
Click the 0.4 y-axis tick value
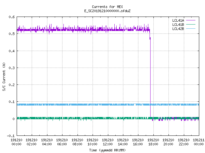point(12,51)
